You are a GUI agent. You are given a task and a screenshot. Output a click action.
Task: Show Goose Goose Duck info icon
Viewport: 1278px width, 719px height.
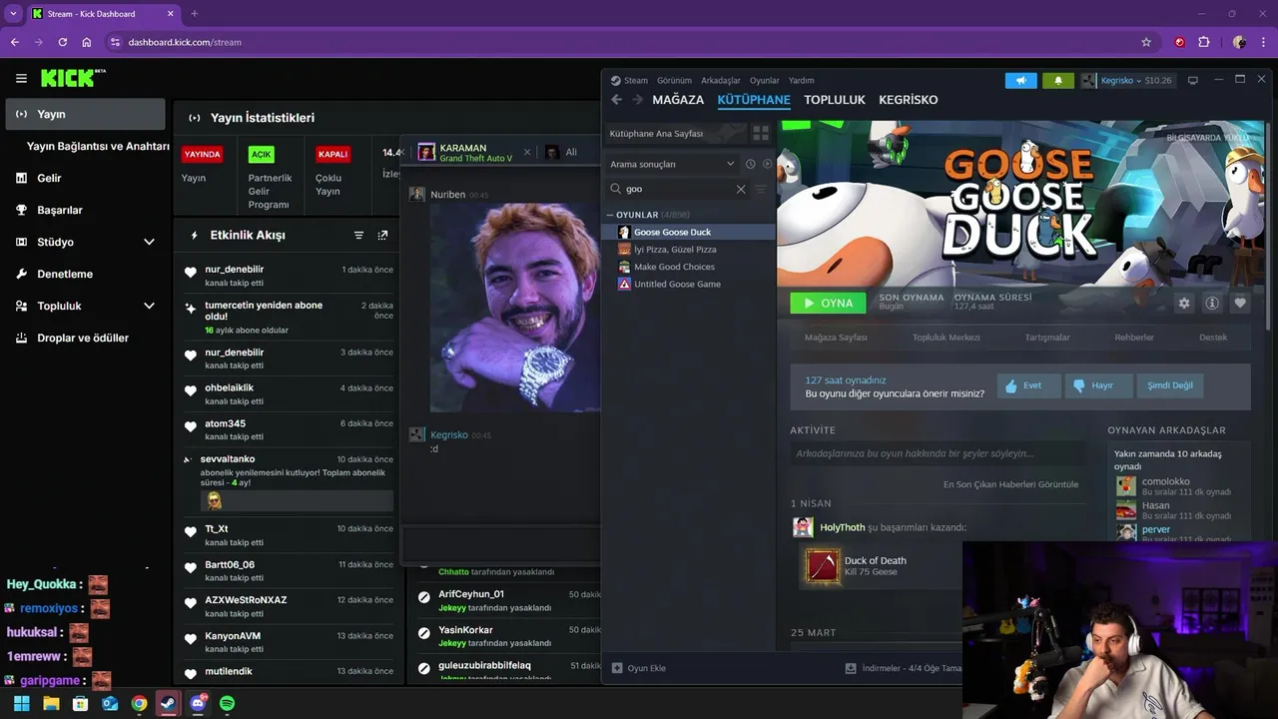pos(1212,303)
